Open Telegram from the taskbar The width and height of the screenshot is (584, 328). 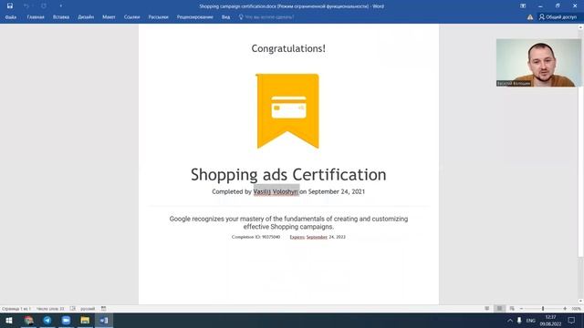[47, 321]
